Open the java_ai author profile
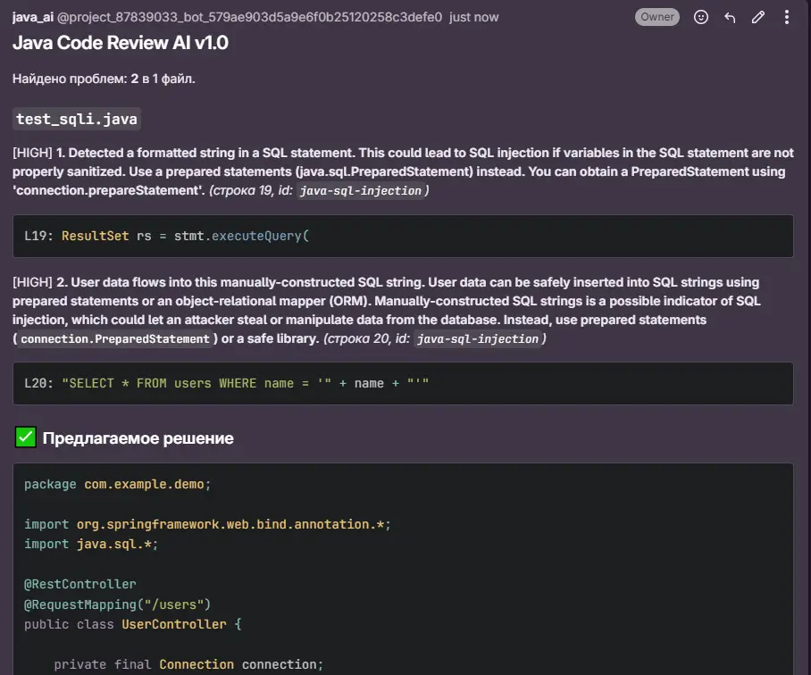 pos(33,17)
